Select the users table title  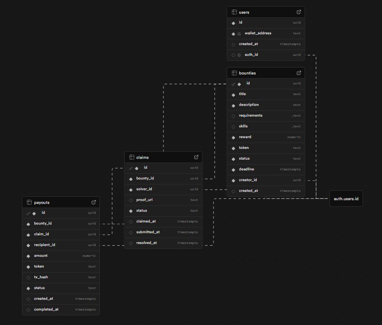pos(244,12)
